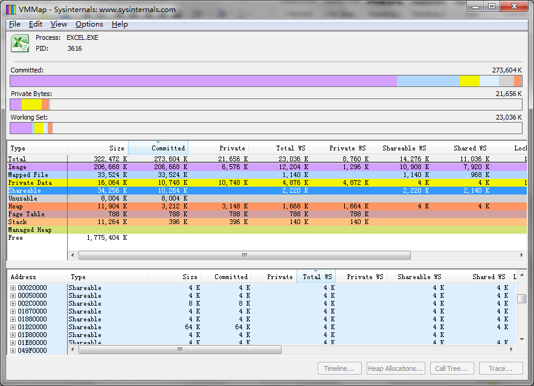Image resolution: width=534 pixels, height=386 pixels.
Task: Click detail list scroll down arrow
Action: [x=522, y=339]
